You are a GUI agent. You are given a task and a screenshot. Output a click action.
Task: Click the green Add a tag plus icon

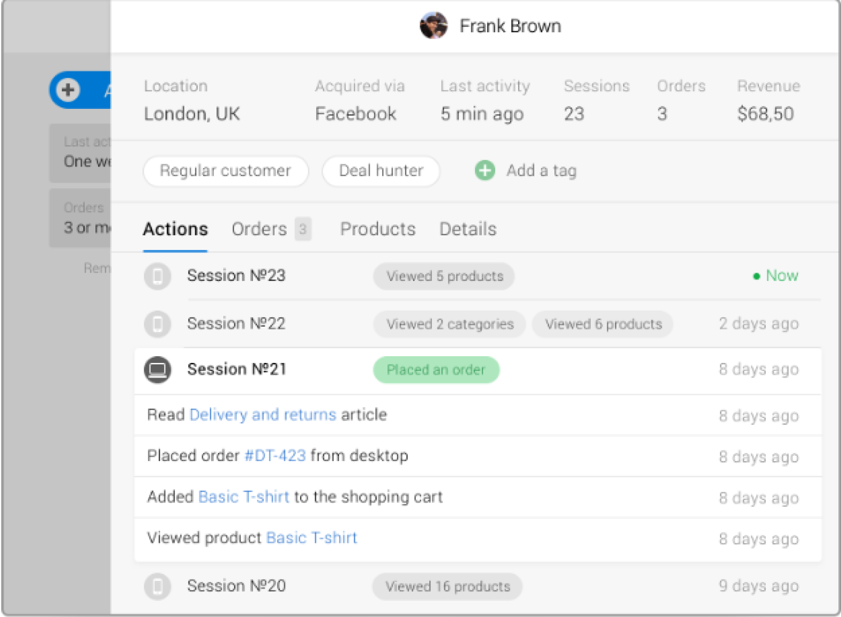(x=485, y=171)
